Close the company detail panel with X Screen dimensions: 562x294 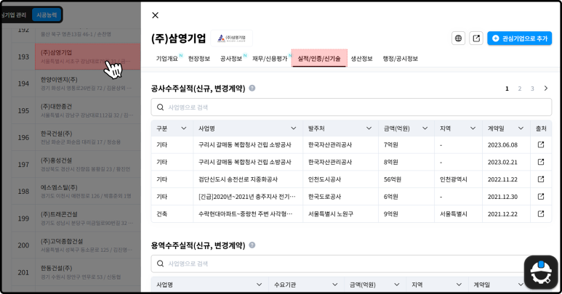pyautogui.click(x=155, y=15)
